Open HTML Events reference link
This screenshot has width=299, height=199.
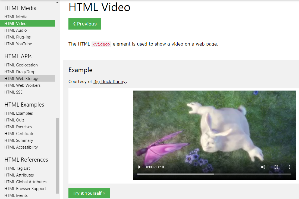[16, 195]
